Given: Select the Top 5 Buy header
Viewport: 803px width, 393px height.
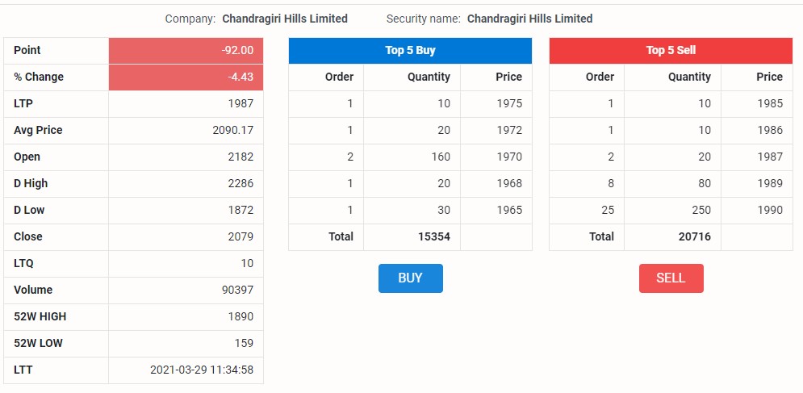Looking at the screenshot, I should click(410, 50).
